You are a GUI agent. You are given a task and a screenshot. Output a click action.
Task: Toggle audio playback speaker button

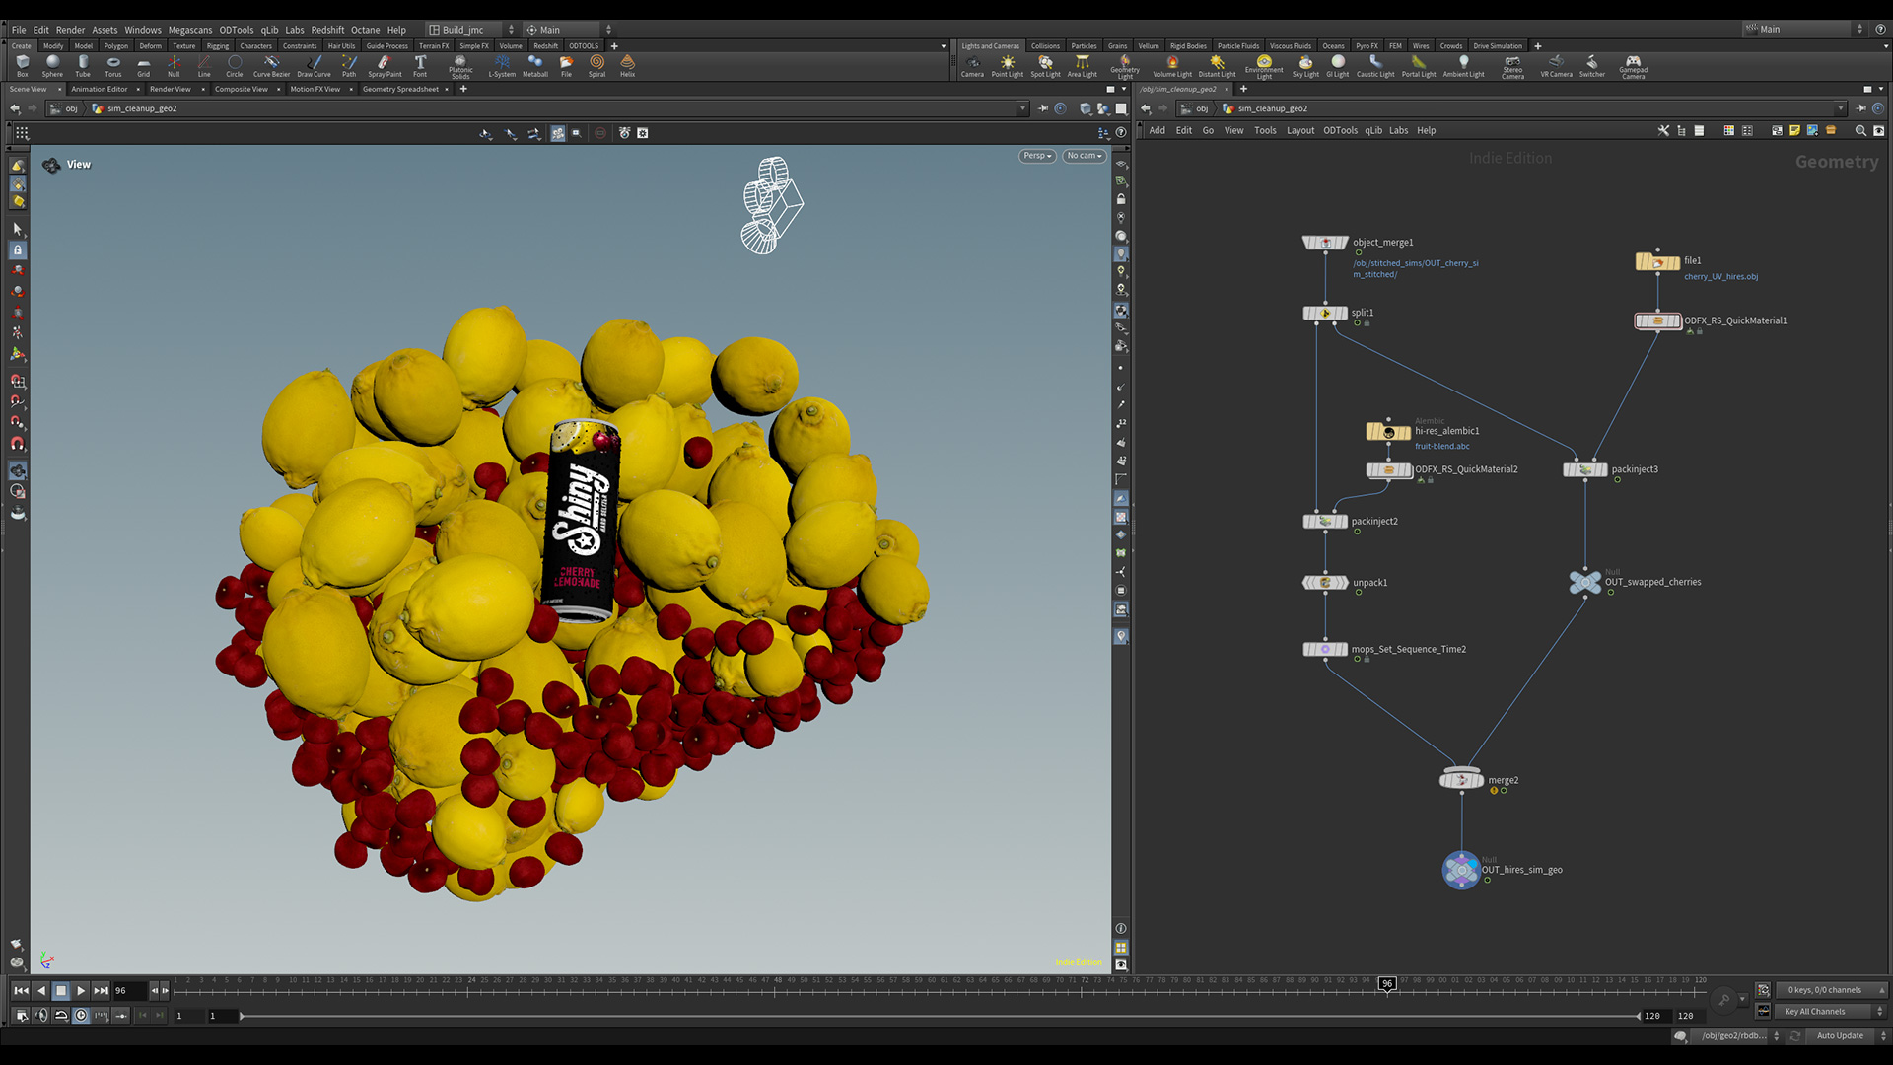pos(41,1015)
